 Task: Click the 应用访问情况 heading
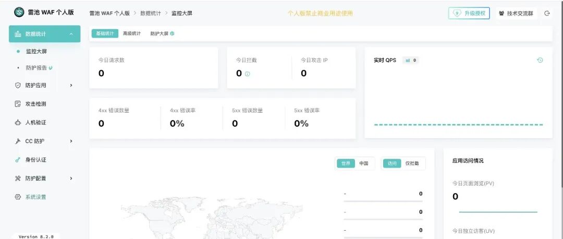coord(468,161)
